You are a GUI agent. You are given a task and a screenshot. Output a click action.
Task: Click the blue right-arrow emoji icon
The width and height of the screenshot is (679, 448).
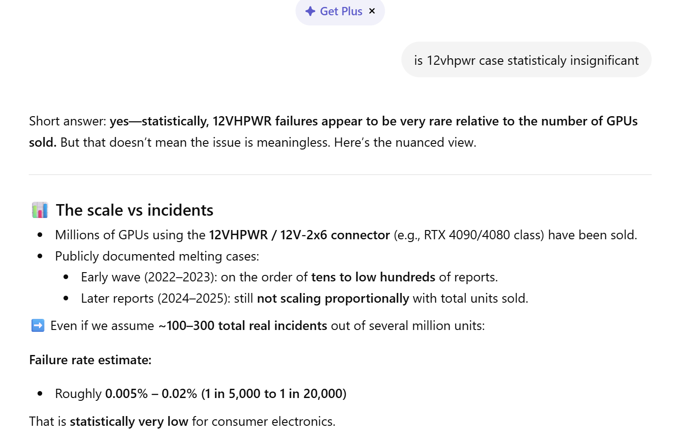click(x=38, y=325)
